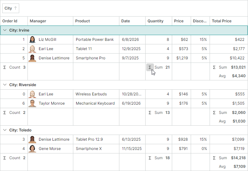Click the sigma icon beside Irvine Quantity Sum
The height and width of the screenshot is (171, 248).
click(150, 67)
